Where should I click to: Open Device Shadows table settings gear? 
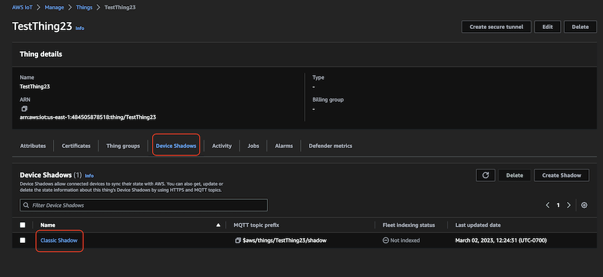click(x=584, y=205)
